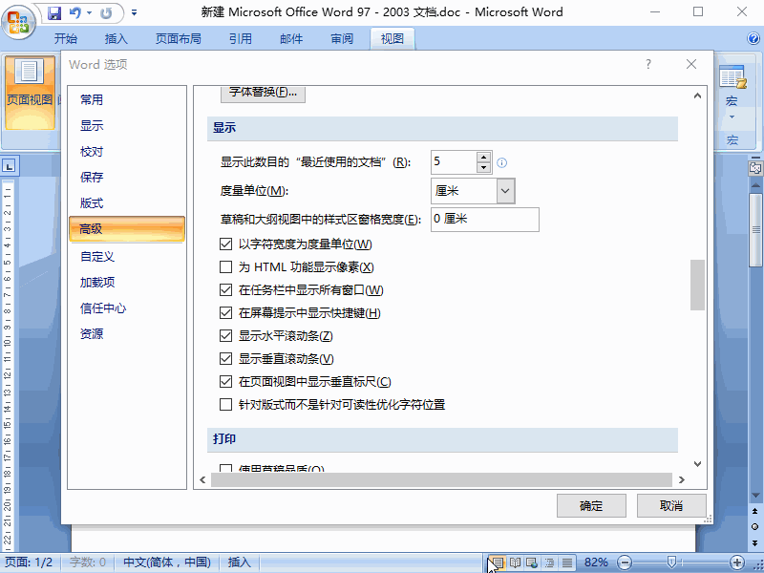Open the 插入 ribbon tab
Viewport: 764px width, 573px height.
116,38
